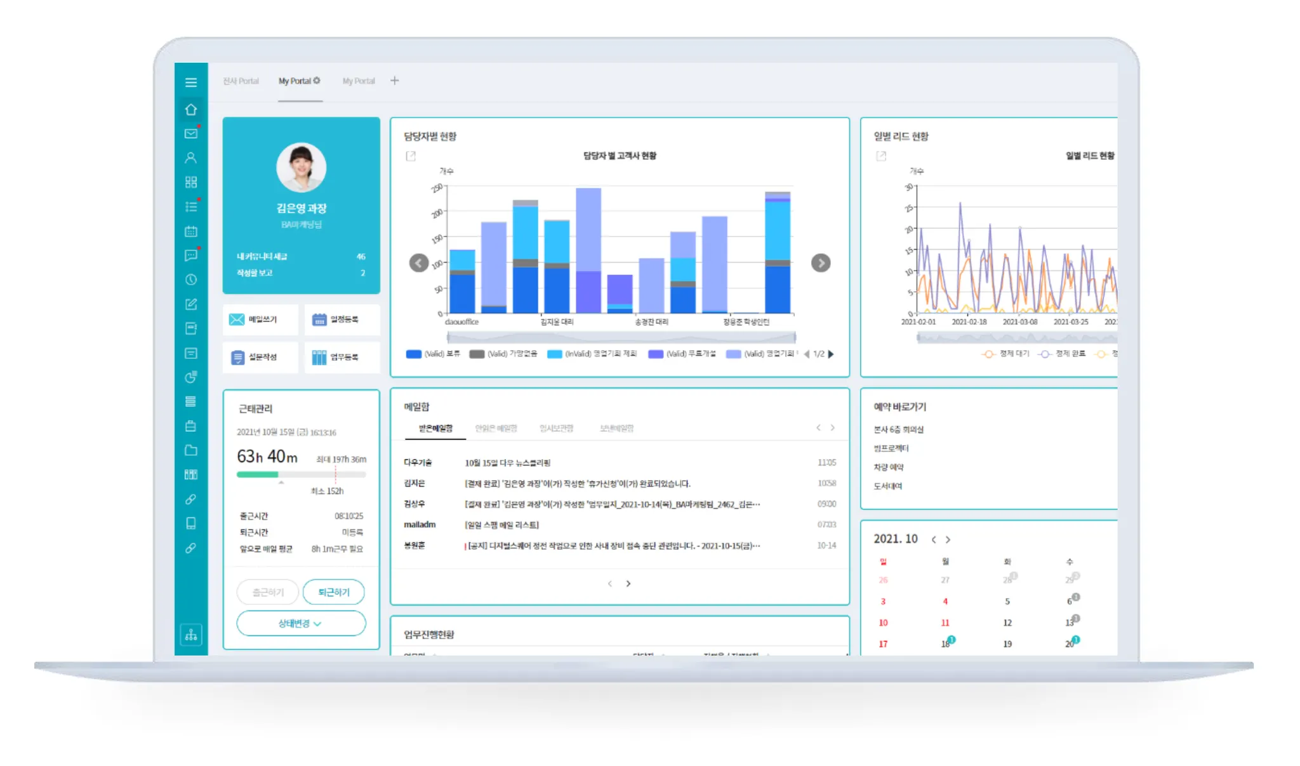This screenshot has width=1300, height=766.
Task: Expand the 상태변경 dropdown
Action: (301, 623)
